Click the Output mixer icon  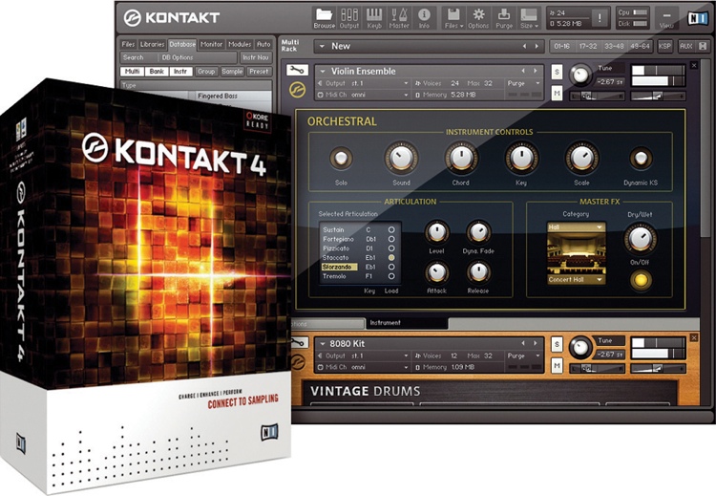[349, 16]
